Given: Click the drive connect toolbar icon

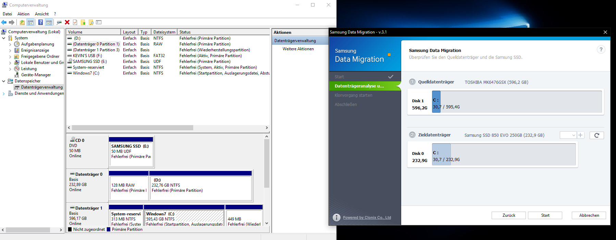Looking at the screenshot, I should point(59,22).
